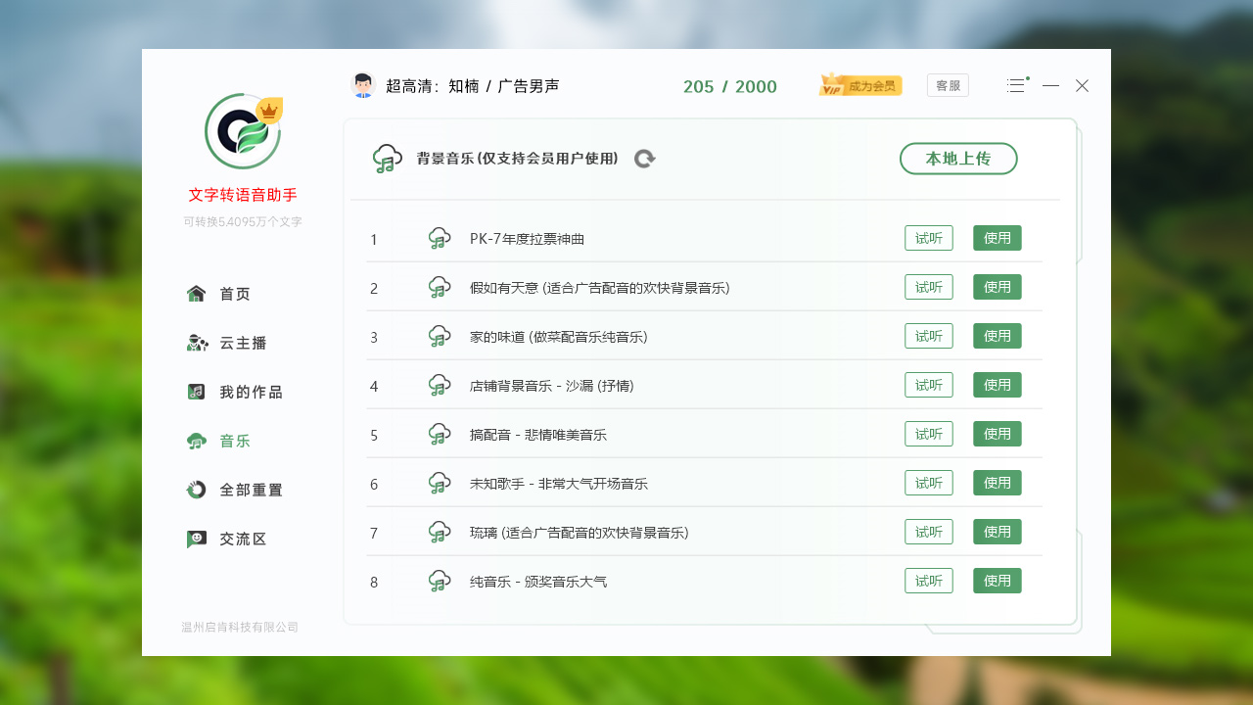Viewport: 1253px width, 705px height.
Task: Select the 首页 home icon in sidebar
Action: 196,293
